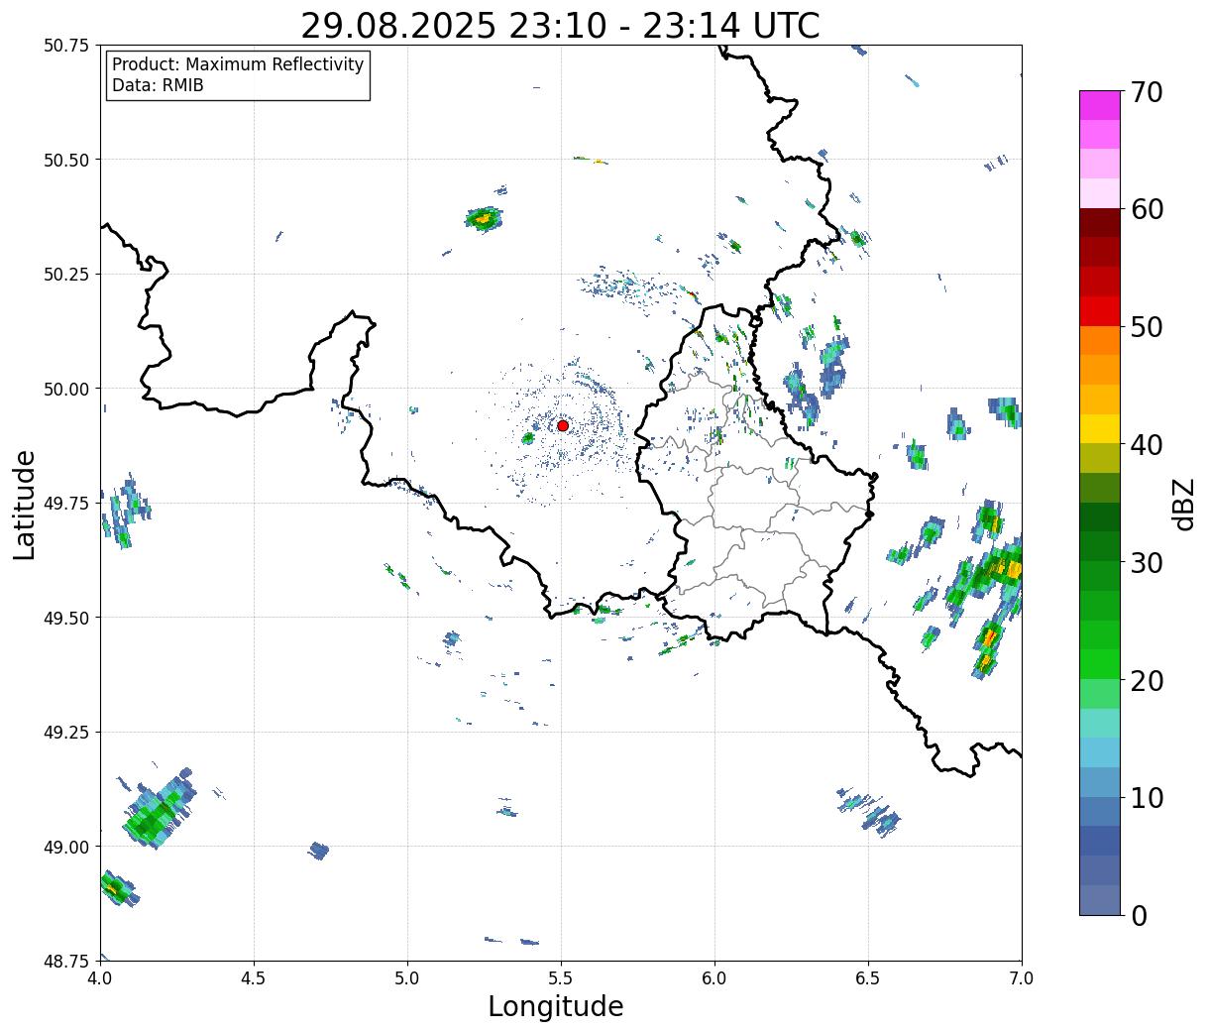
Task: Click the yellow 40 dBZ colorbar segment
Action: [x=1100, y=428]
